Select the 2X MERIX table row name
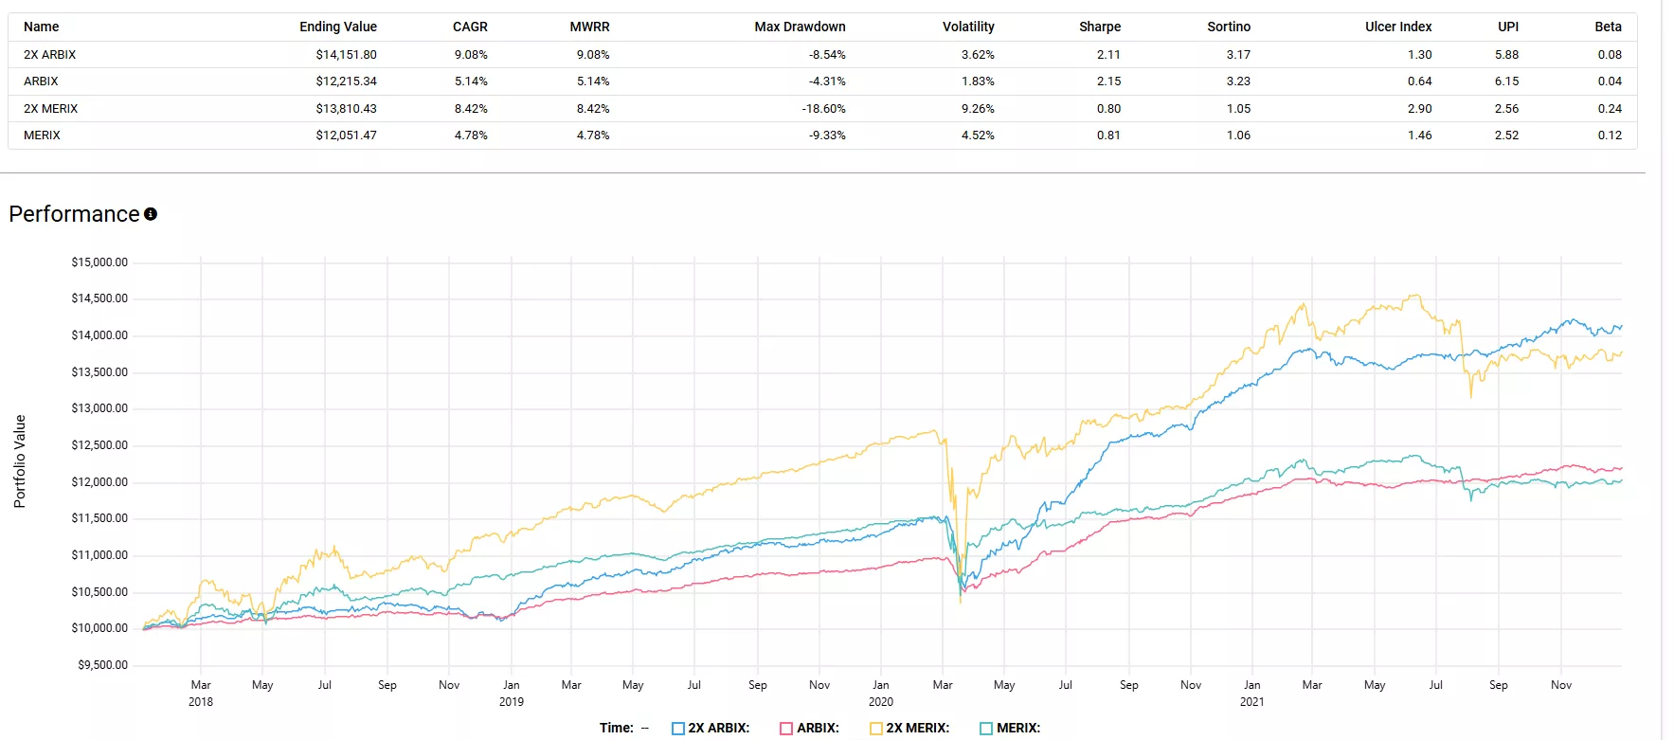The height and width of the screenshot is (740, 1674). point(51,109)
